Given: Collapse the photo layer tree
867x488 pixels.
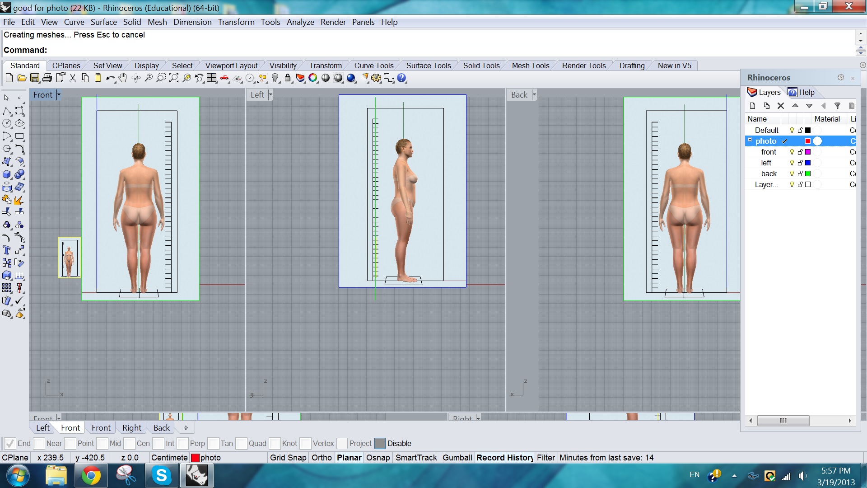Looking at the screenshot, I should pos(750,140).
